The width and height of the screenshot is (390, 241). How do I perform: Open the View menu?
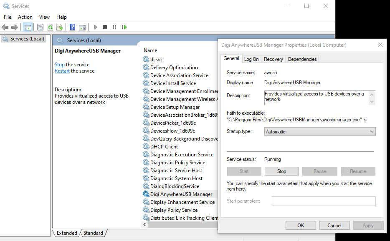pyautogui.click(x=44, y=17)
